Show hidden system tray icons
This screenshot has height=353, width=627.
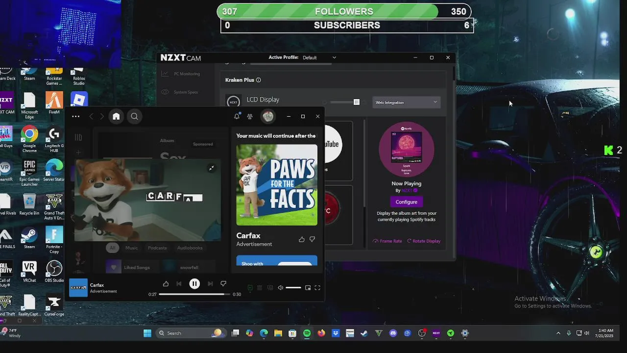pos(558,333)
